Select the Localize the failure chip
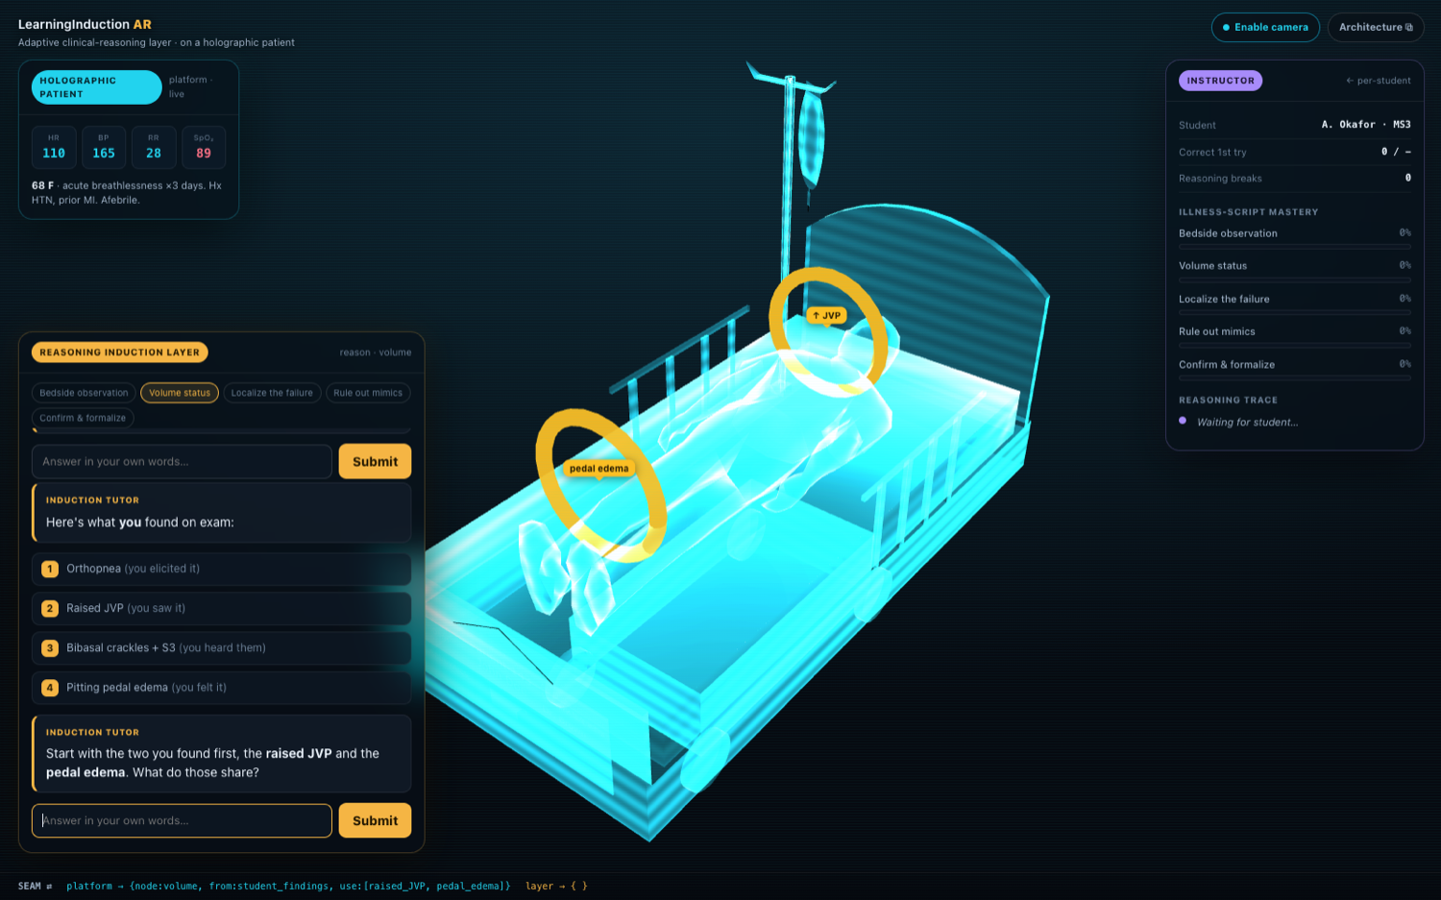 (272, 393)
